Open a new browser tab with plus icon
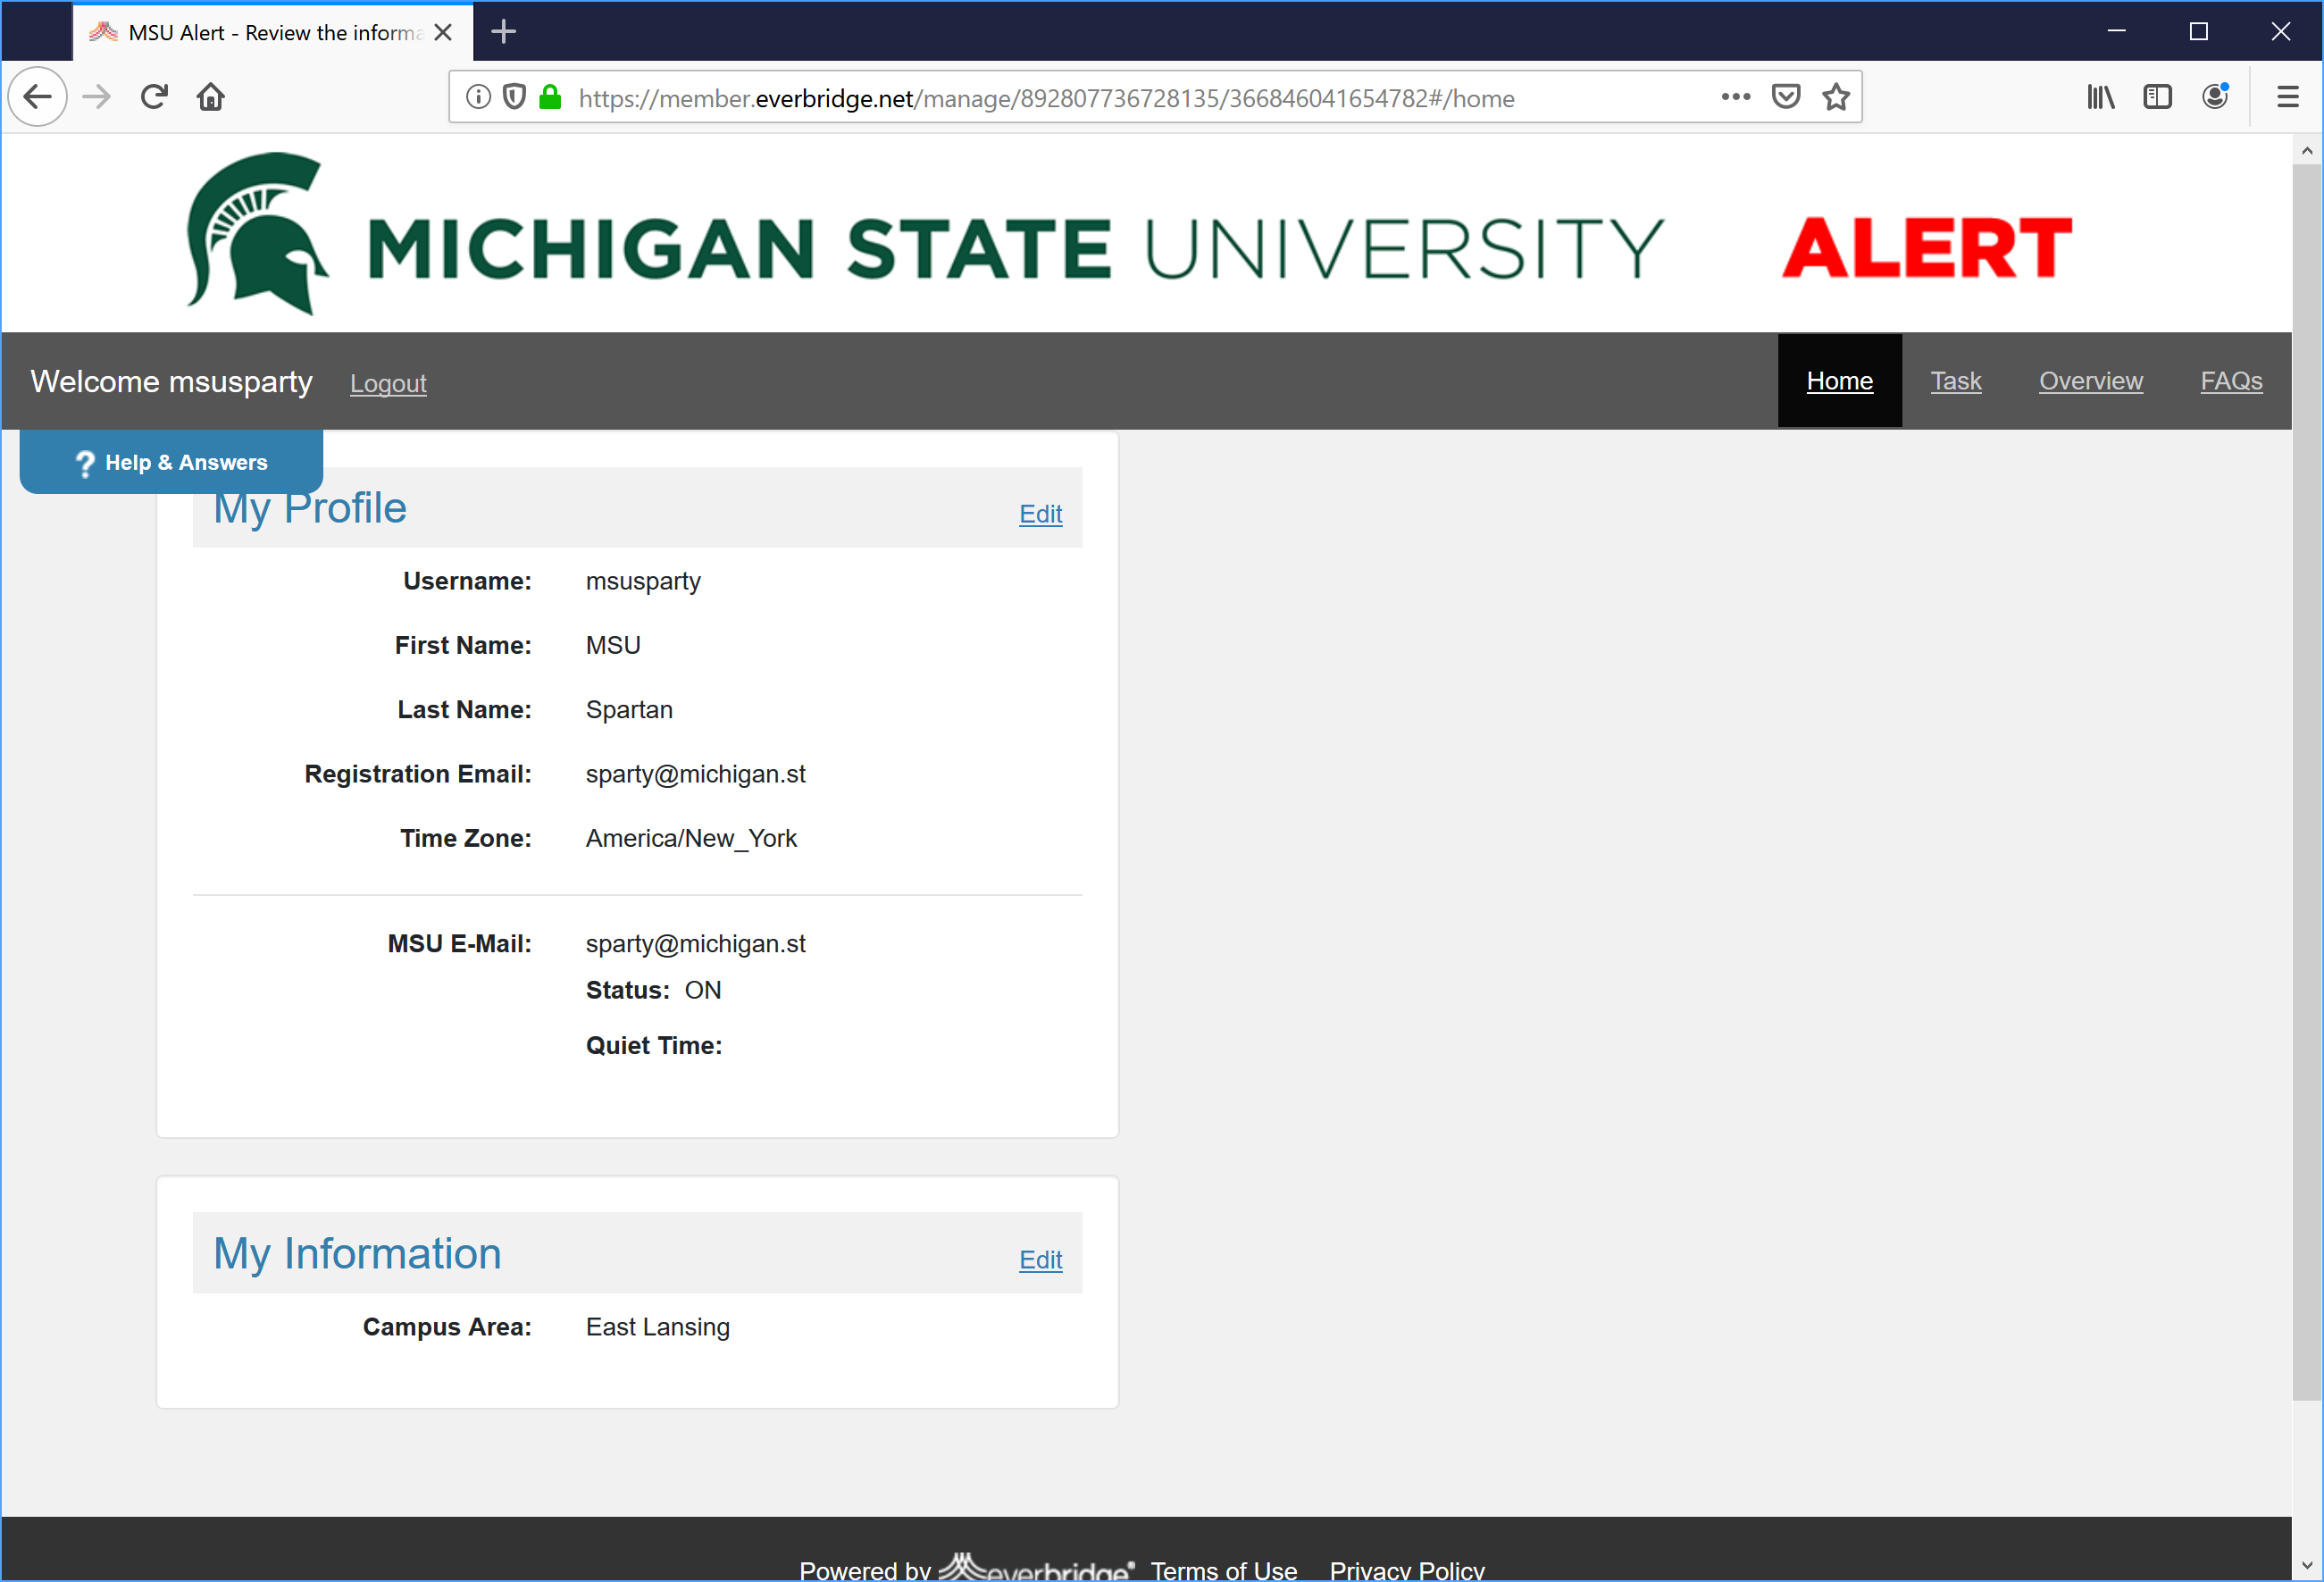This screenshot has height=1582, width=2324. [x=504, y=32]
